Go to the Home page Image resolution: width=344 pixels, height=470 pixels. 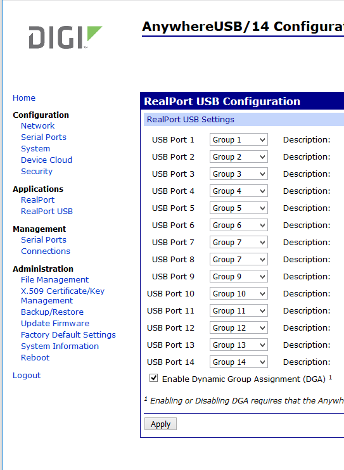click(24, 98)
